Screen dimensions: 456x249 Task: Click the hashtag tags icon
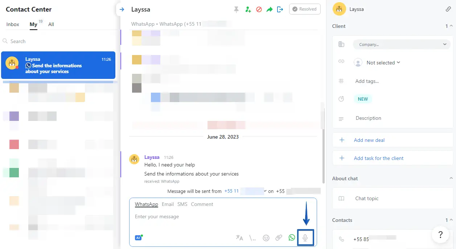pyautogui.click(x=341, y=81)
